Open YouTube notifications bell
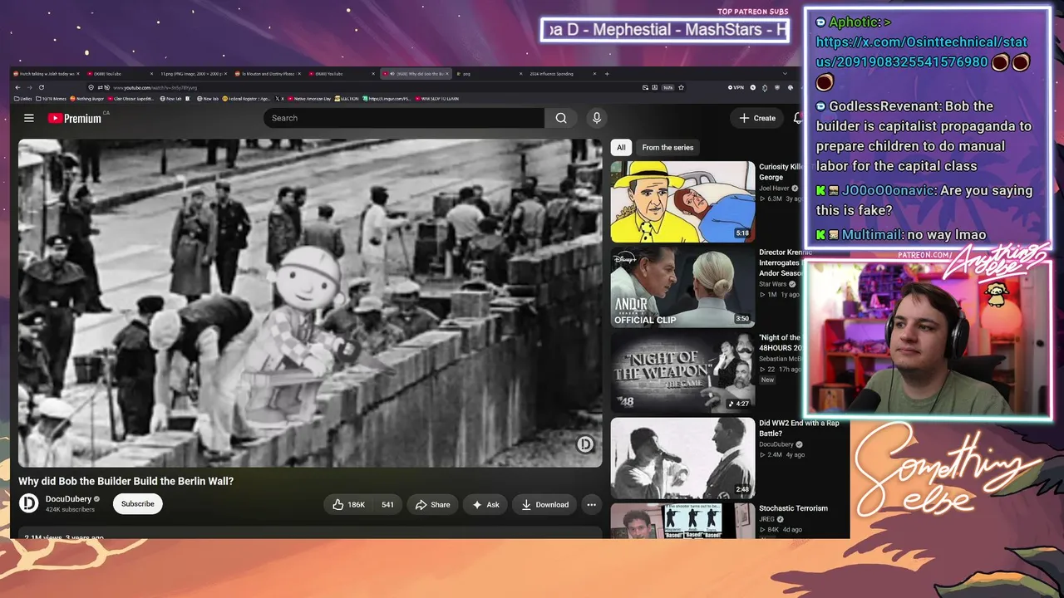Image resolution: width=1064 pixels, height=598 pixels. (797, 118)
